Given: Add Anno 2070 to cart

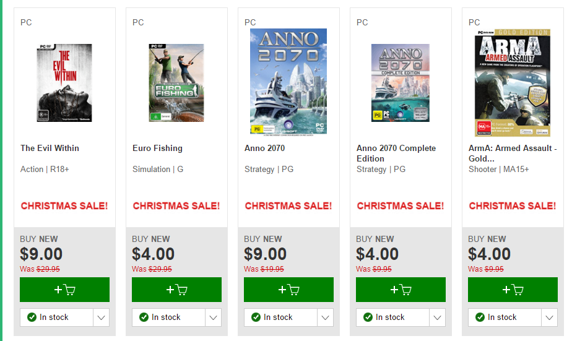Looking at the screenshot, I should click(288, 290).
